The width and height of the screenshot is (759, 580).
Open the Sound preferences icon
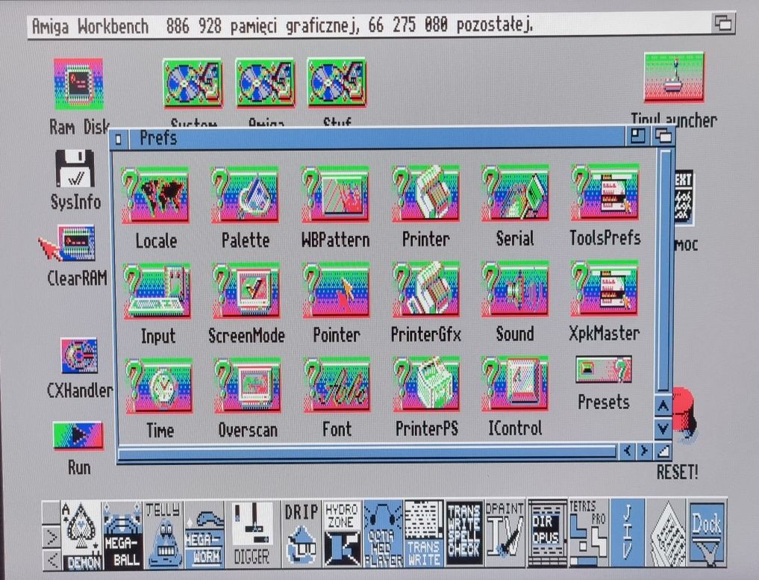pyautogui.click(x=515, y=289)
